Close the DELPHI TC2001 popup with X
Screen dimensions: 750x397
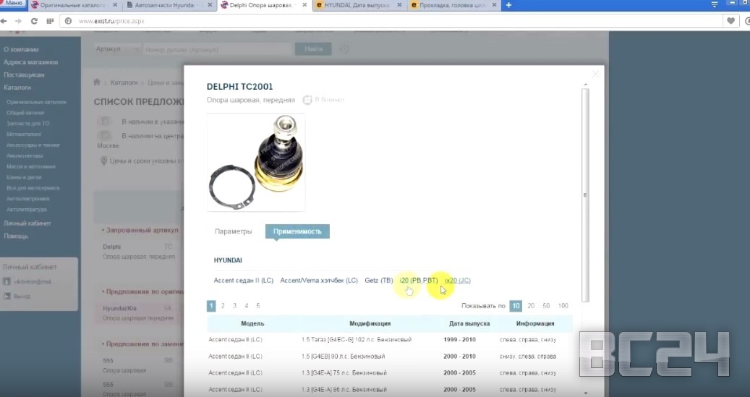pyautogui.click(x=595, y=74)
